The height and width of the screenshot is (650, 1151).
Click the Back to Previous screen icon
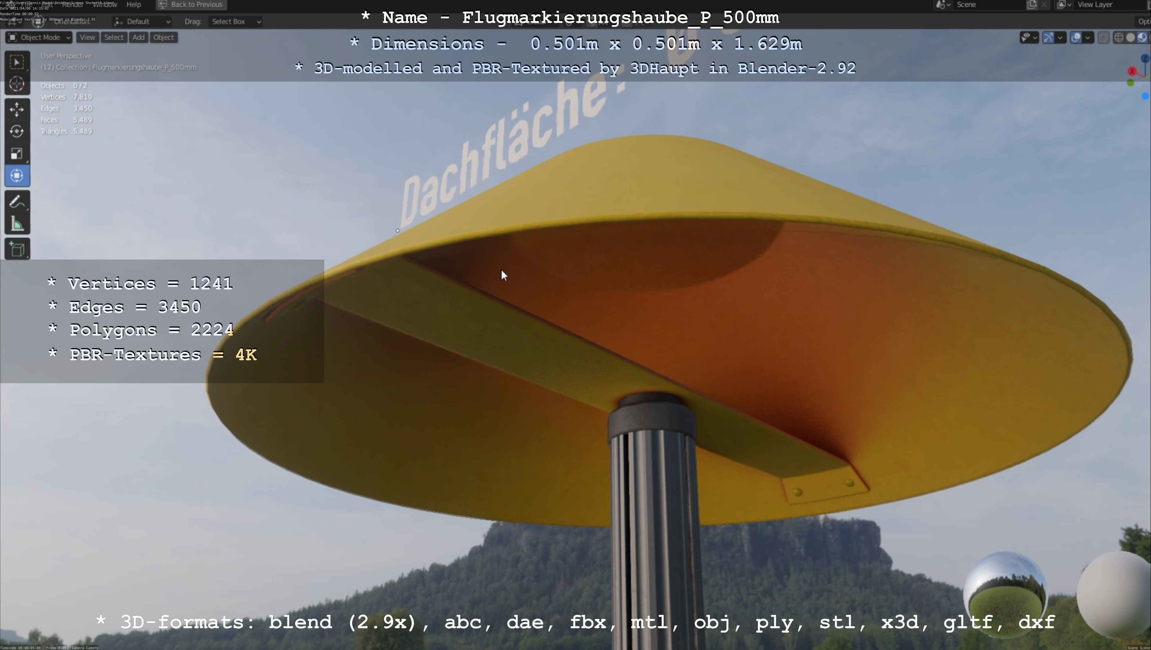point(163,4)
